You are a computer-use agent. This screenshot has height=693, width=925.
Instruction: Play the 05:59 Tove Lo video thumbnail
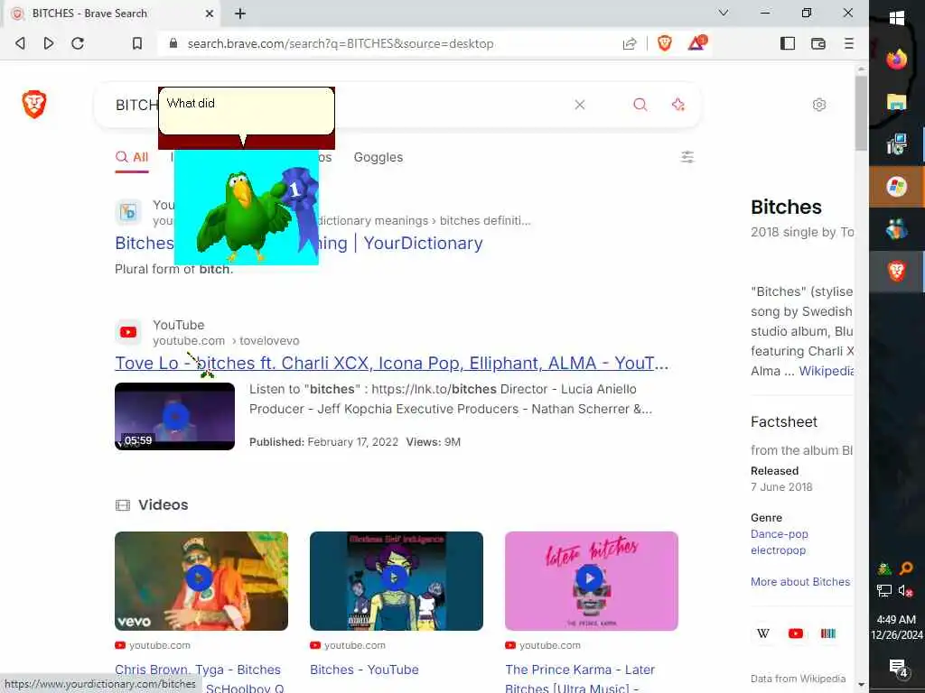click(174, 416)
